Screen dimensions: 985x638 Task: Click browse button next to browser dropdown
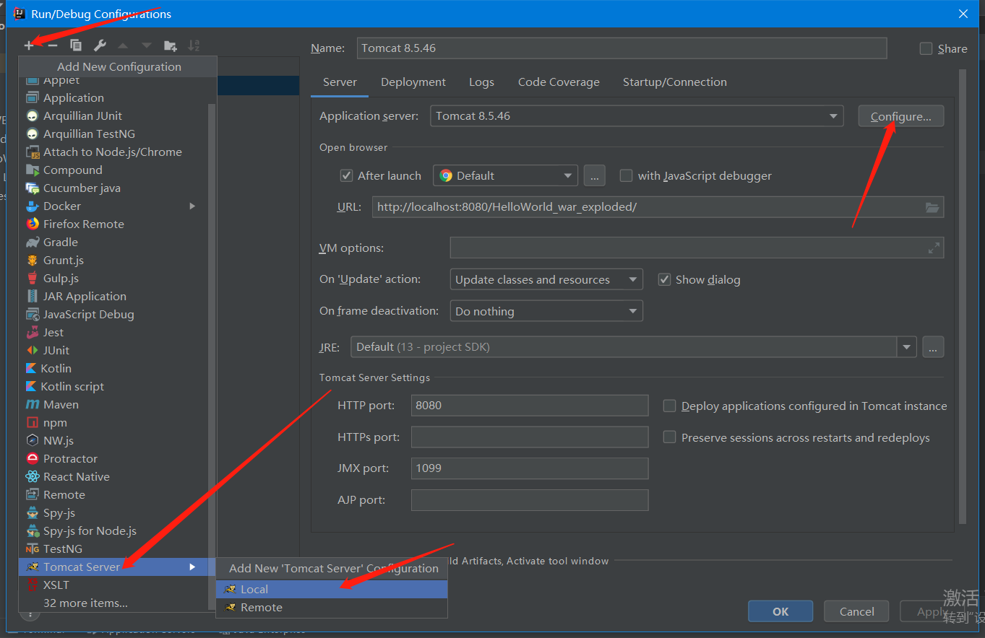click(x=594, y=175)
